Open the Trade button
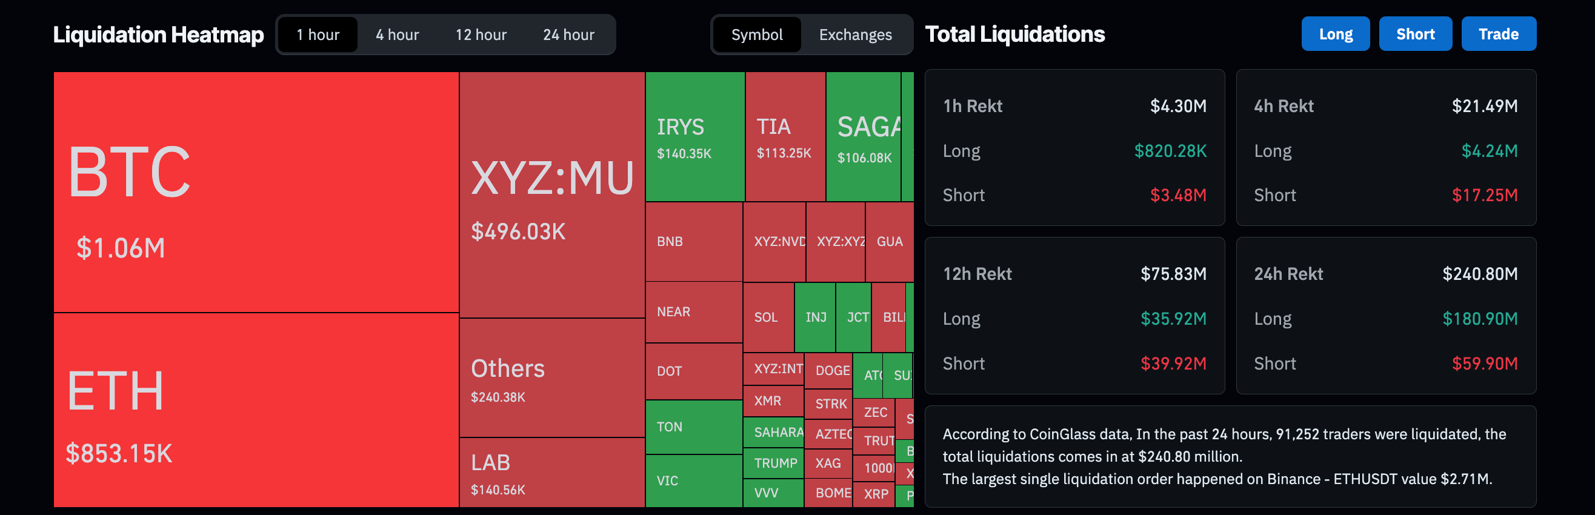The height and width of the screenshot is (515, 1595). (x=1499, y=34)
